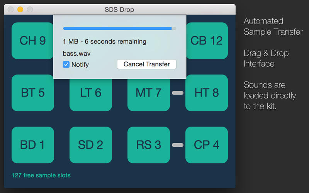Click the CH 9 drum pad

click(x=32, y=41)
